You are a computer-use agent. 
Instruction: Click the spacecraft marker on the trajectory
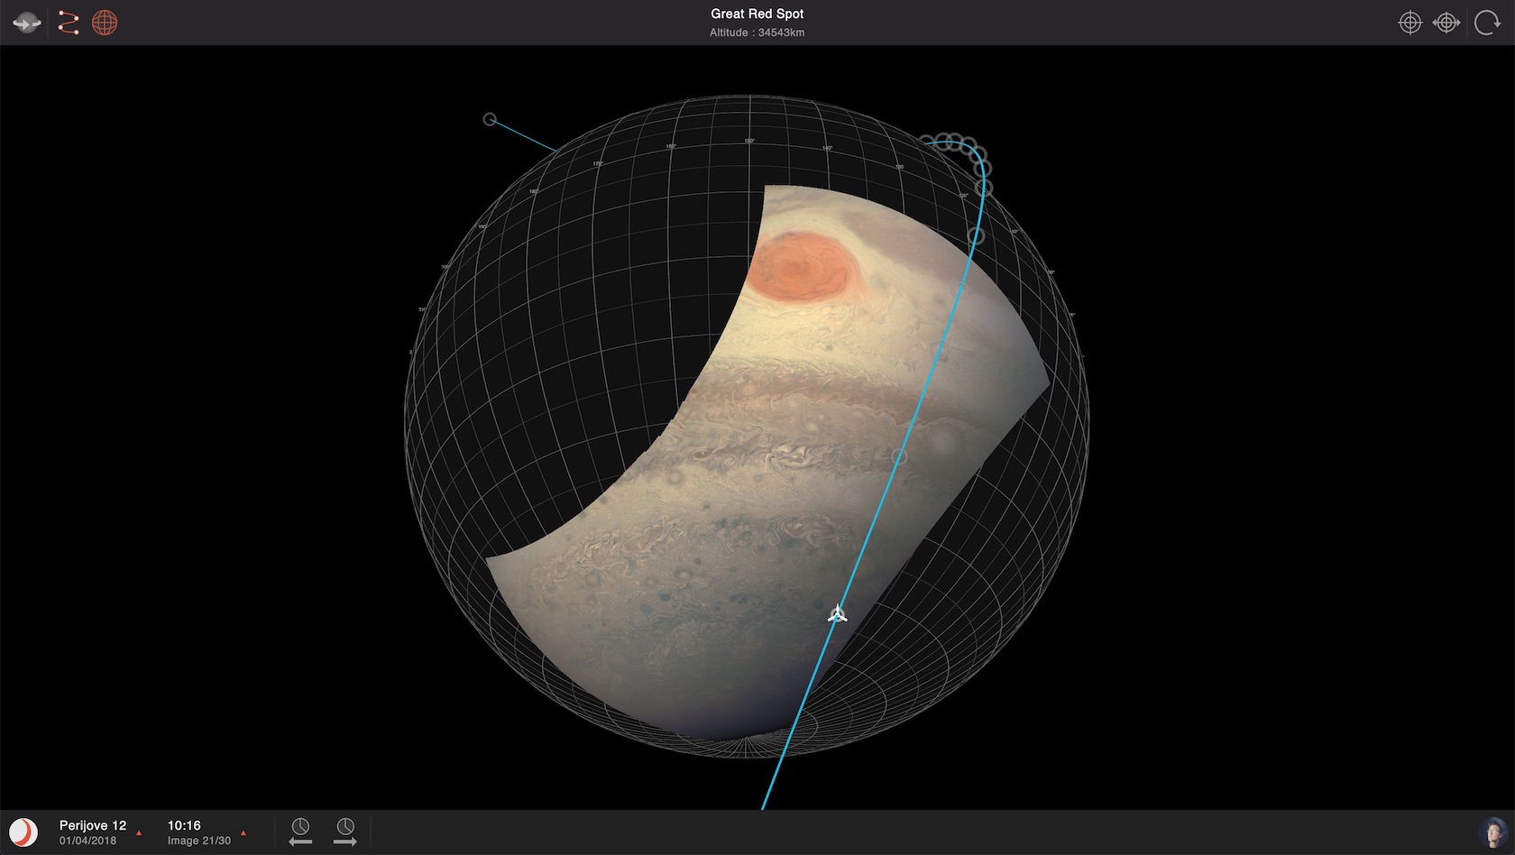pyautogui.click(x=837, y=614)
